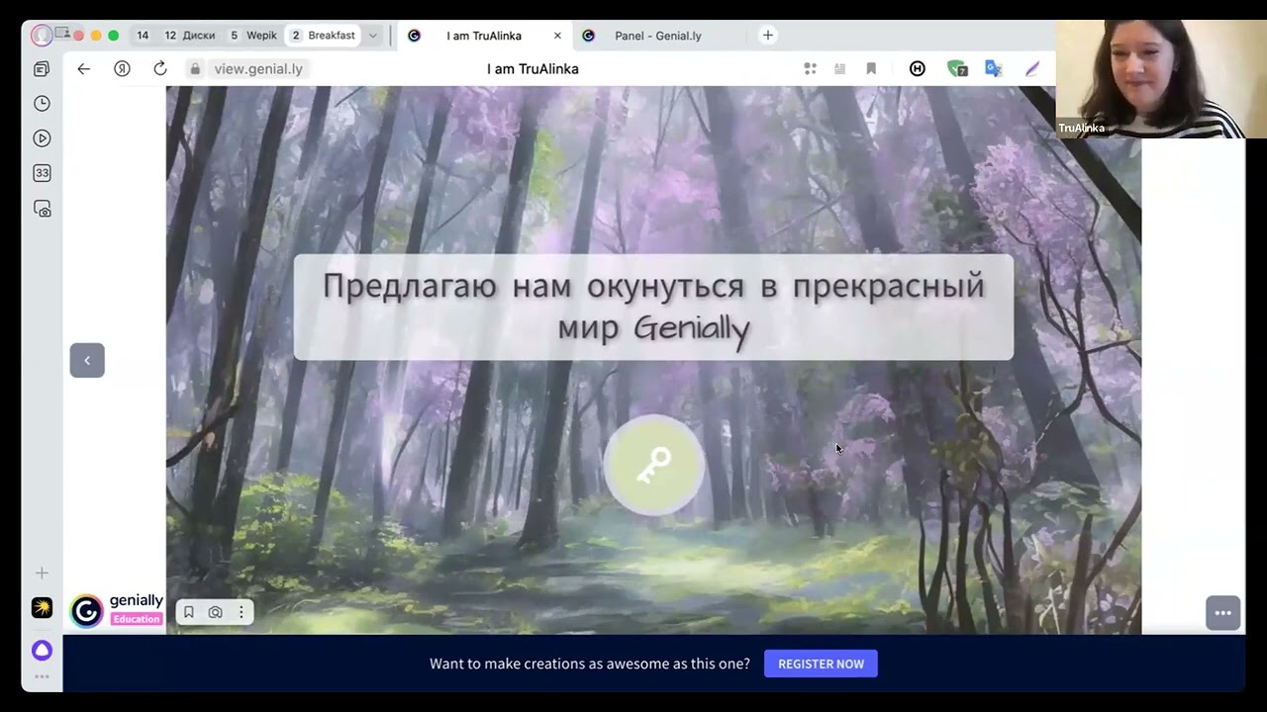Enable reader mode icon in toolbar
The width and height of the screenshot is (1267, 712).
(x=840, y=68)
